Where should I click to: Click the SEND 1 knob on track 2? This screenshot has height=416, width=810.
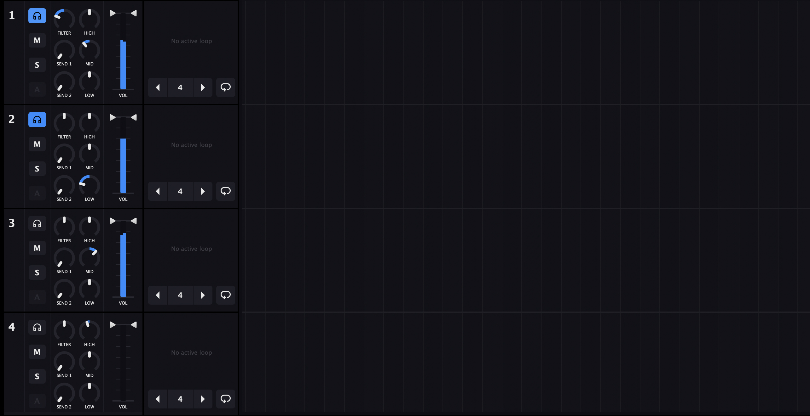(x=64, y=155)
